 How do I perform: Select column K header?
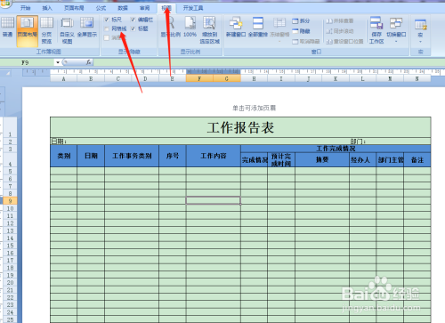336,78
